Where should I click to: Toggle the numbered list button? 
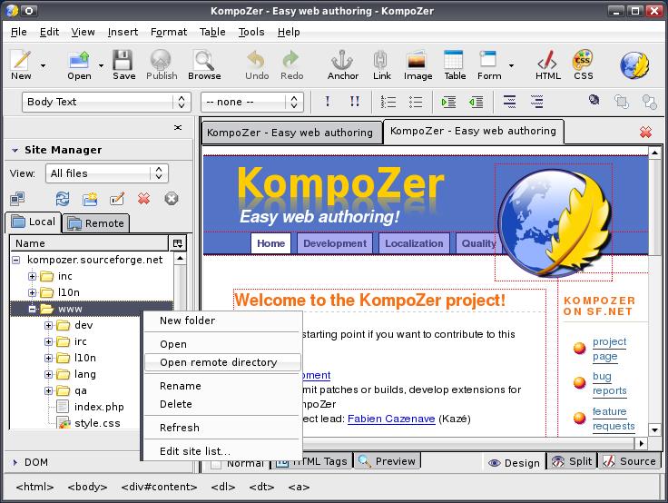pyautogui.click(x=388, y=102)
